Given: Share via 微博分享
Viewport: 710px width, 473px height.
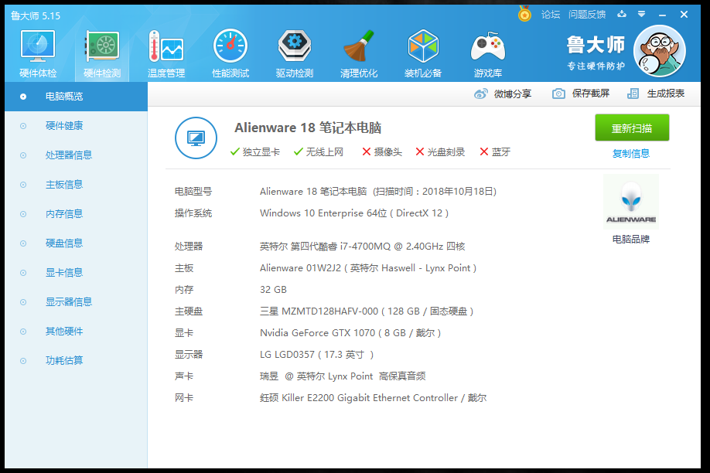Looking at the screenshot, I should [x=503, y=94].
